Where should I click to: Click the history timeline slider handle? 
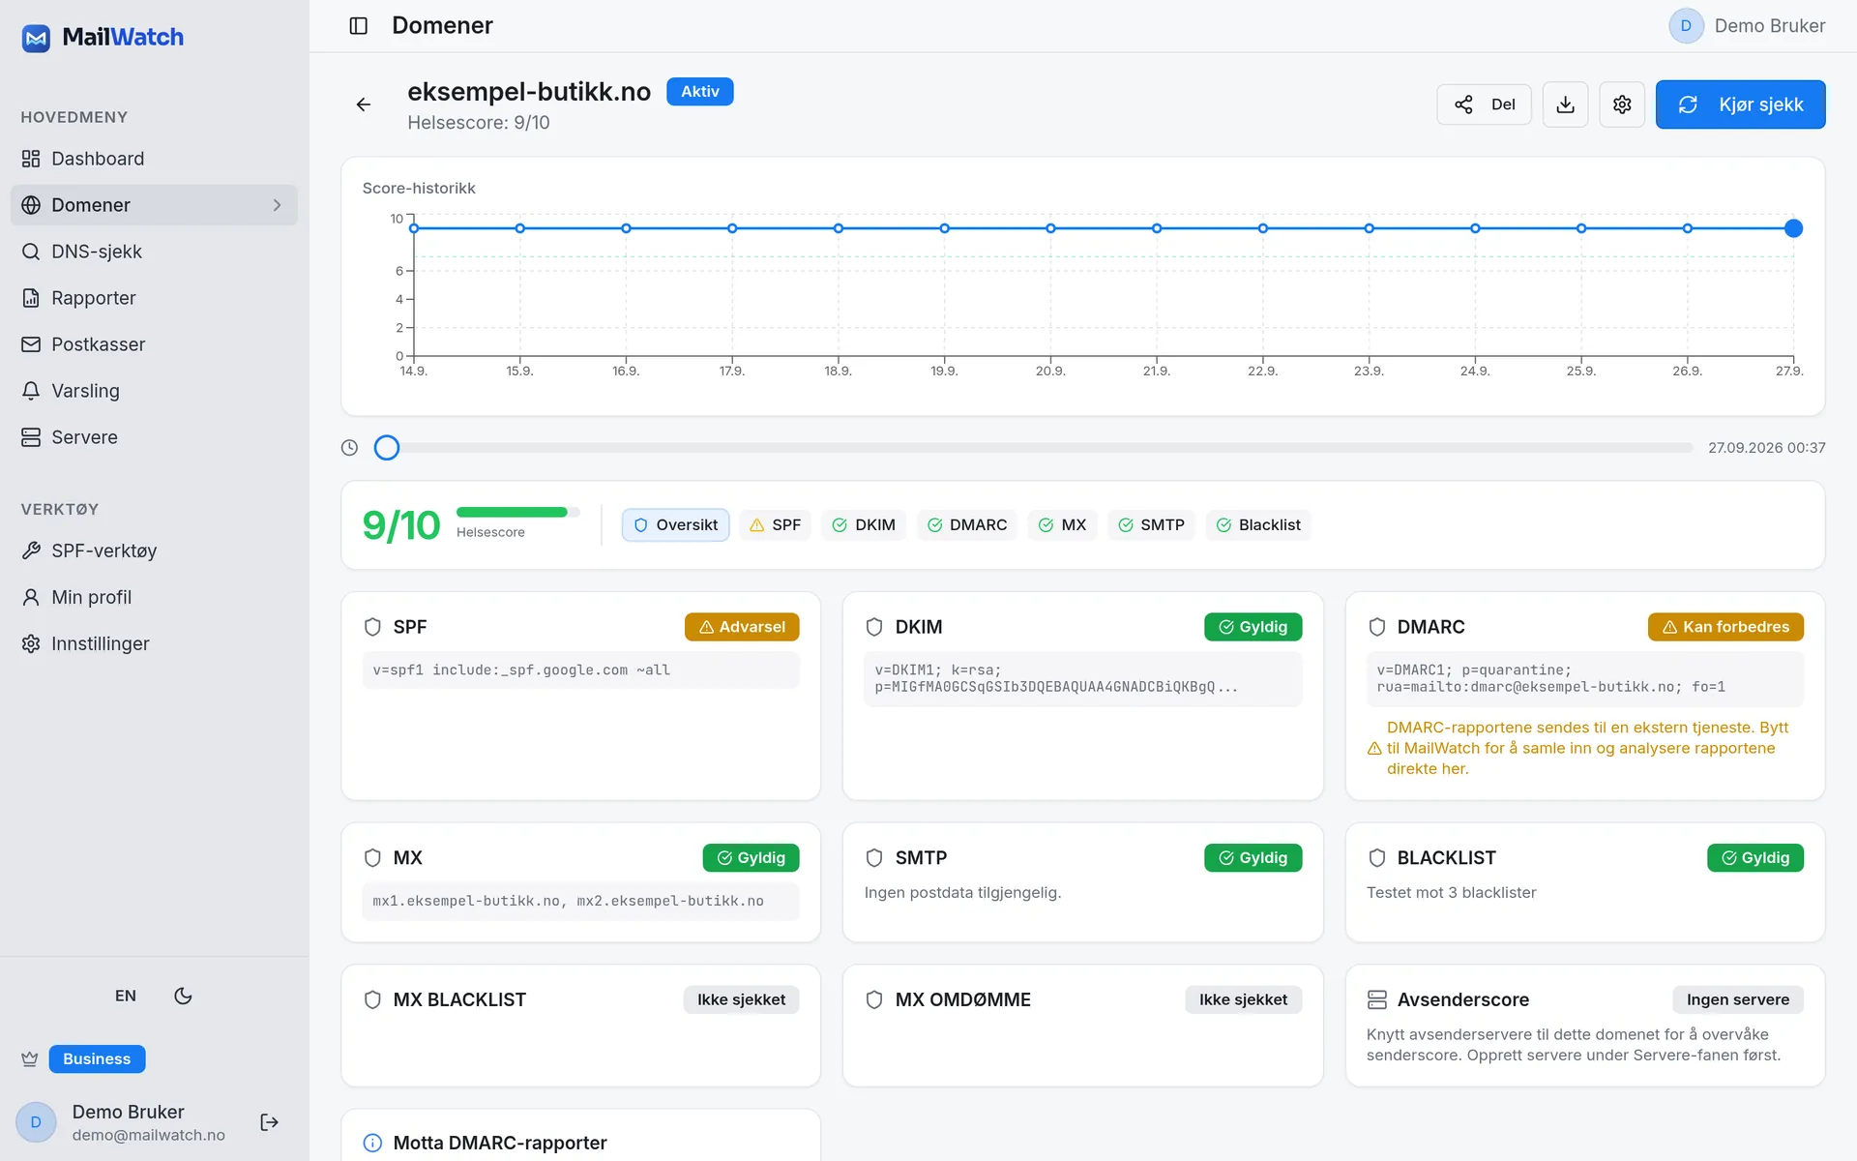(x=387, y=448)
